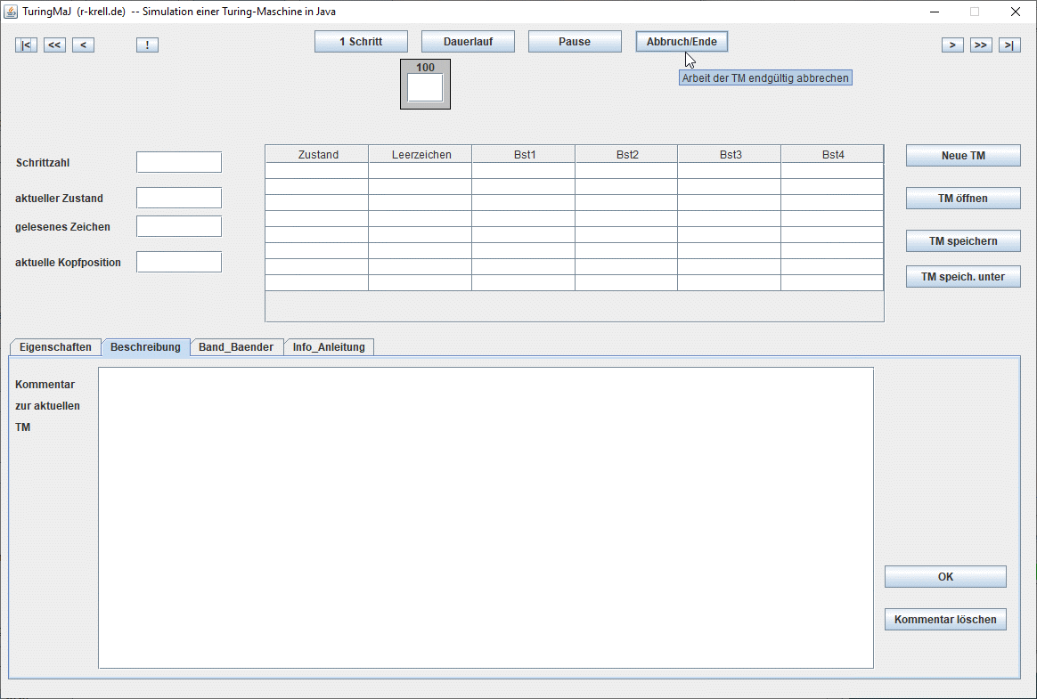Jump to tape end with >| button

(1009, 45)
